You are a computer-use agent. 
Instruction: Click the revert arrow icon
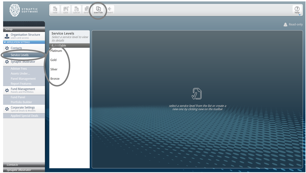pyautogui.click(x=110, y=9)
